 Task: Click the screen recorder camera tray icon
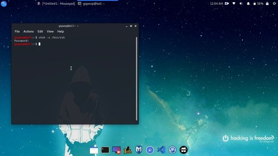(x=227, y=3)
